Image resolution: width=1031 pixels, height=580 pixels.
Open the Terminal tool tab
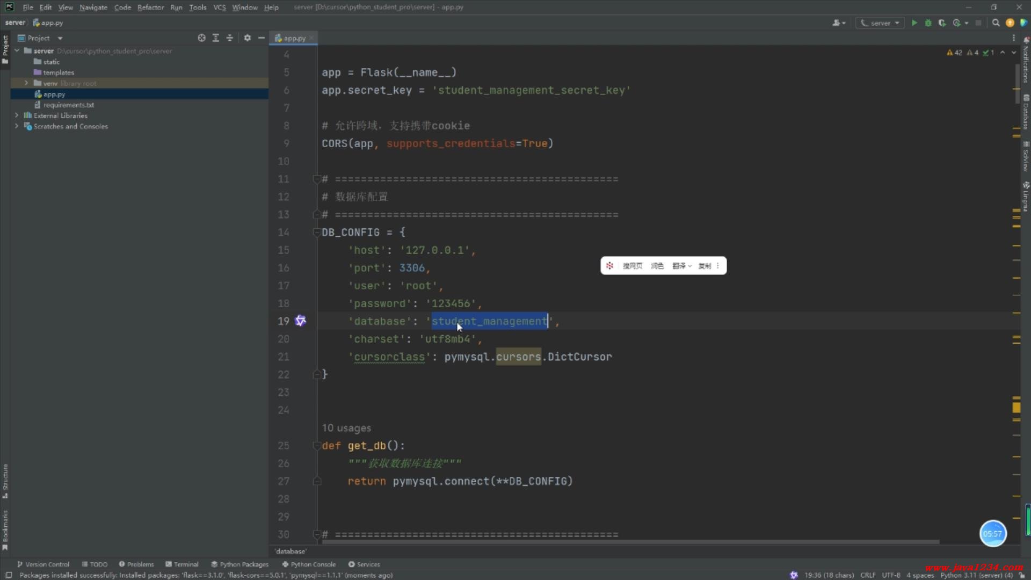pyautogui.click(x=182, y=564)
